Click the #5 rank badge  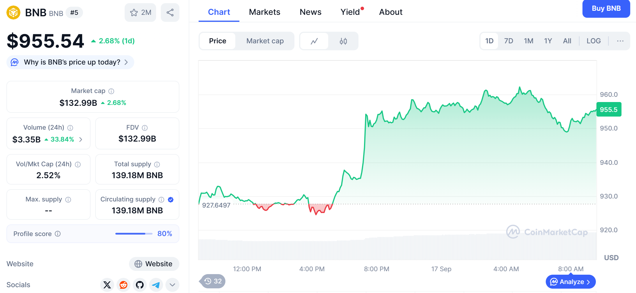74,12
